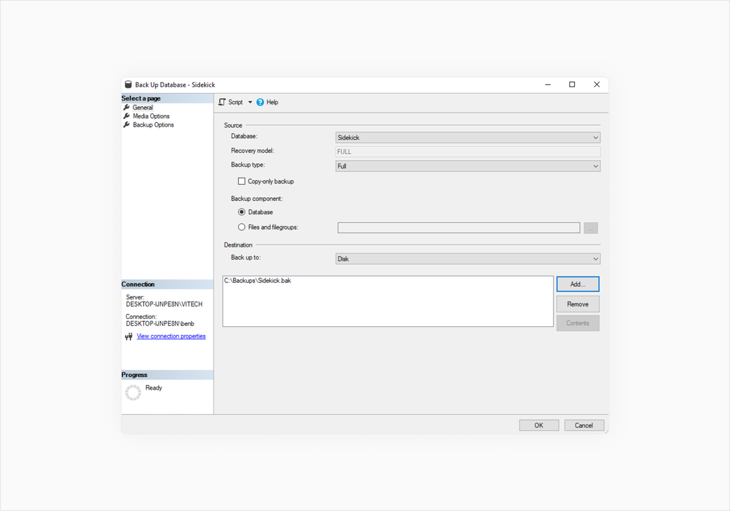The width and height of the screenshot is (730, 511).
Task: Enable the Copy-only backup checkbox
Action: coord(242,181)
